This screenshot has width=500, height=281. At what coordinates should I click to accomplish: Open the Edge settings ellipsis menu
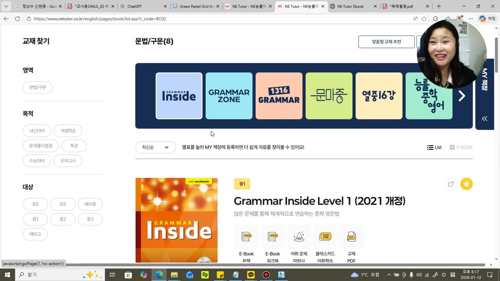pyautogui.click(x=471, y=19)
